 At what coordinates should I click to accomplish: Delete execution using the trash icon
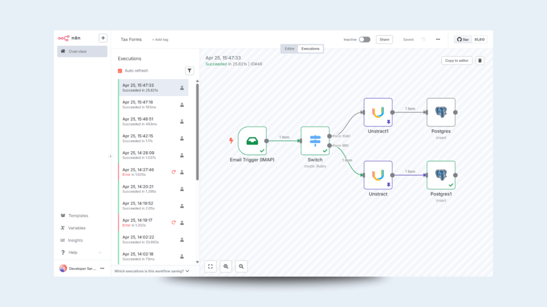click(x=480, y=61)
